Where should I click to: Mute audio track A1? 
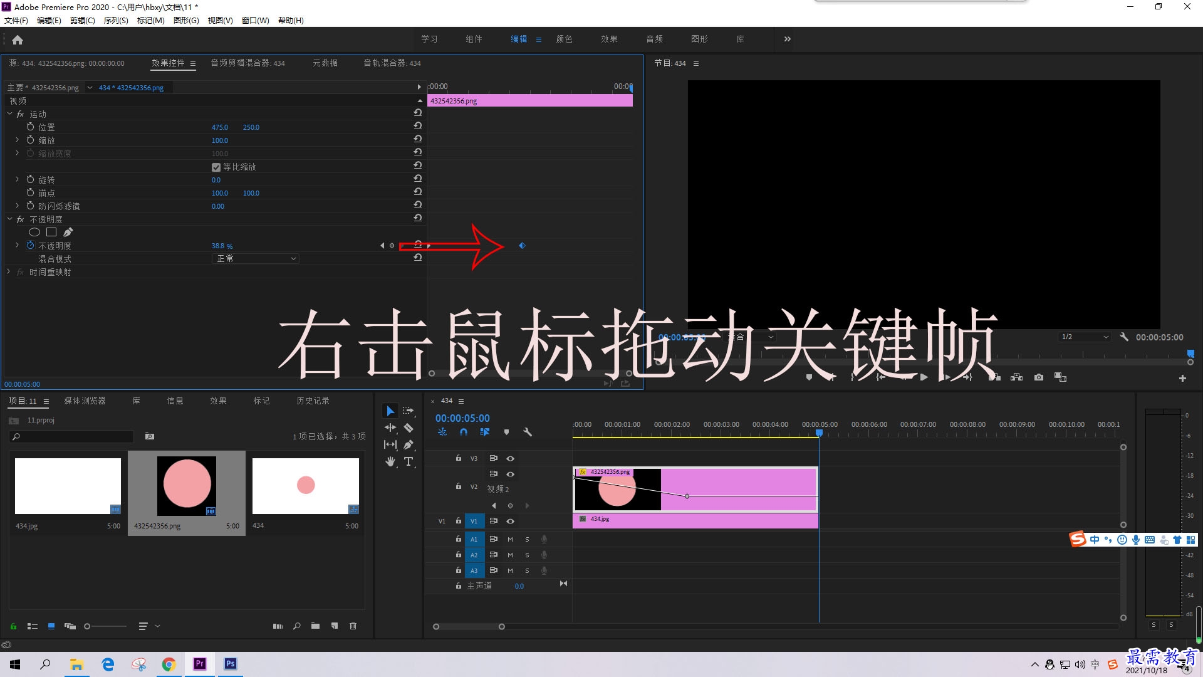pos(510,539)
